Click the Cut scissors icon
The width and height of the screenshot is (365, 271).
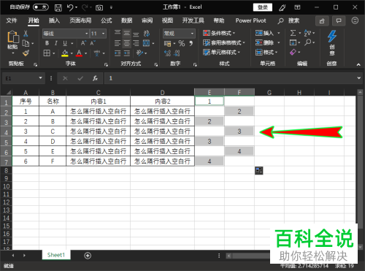tap(26, 34)
